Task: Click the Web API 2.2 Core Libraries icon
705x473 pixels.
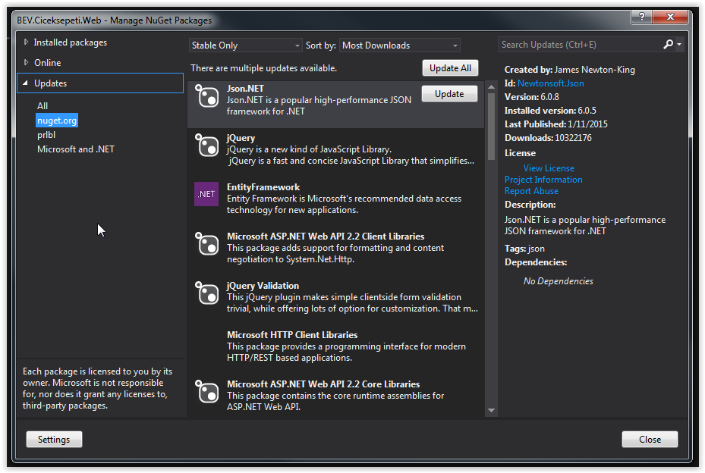Action: [x=206, y=391]
